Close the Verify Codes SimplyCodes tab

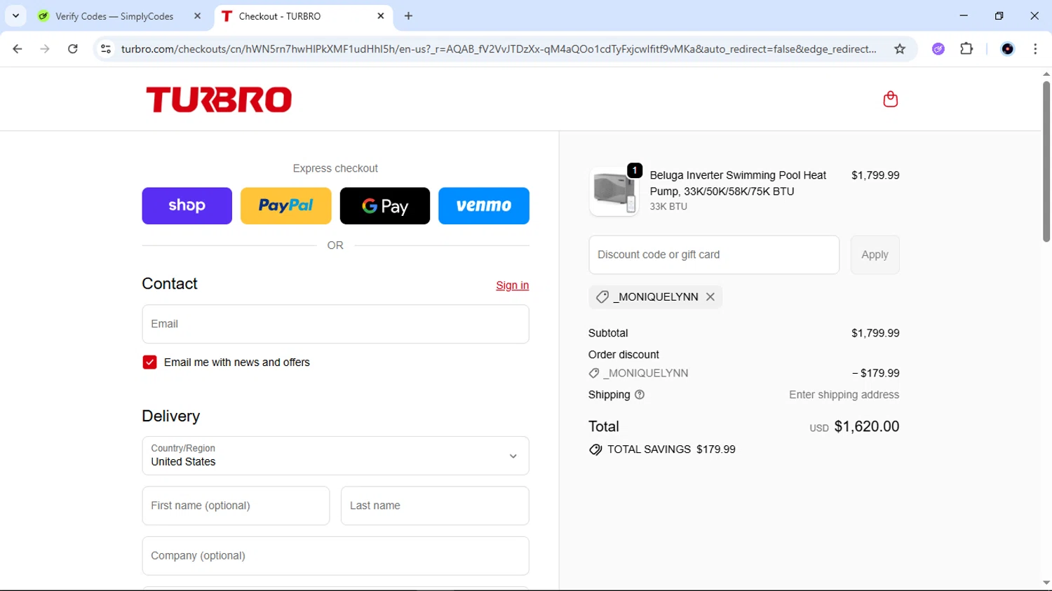click(x=197, y=16)
